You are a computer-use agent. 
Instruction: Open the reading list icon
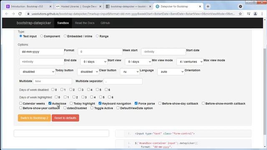249,14
